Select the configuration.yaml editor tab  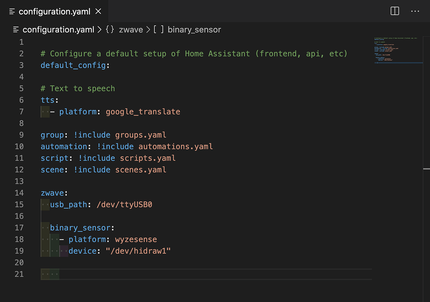[54, 11]
